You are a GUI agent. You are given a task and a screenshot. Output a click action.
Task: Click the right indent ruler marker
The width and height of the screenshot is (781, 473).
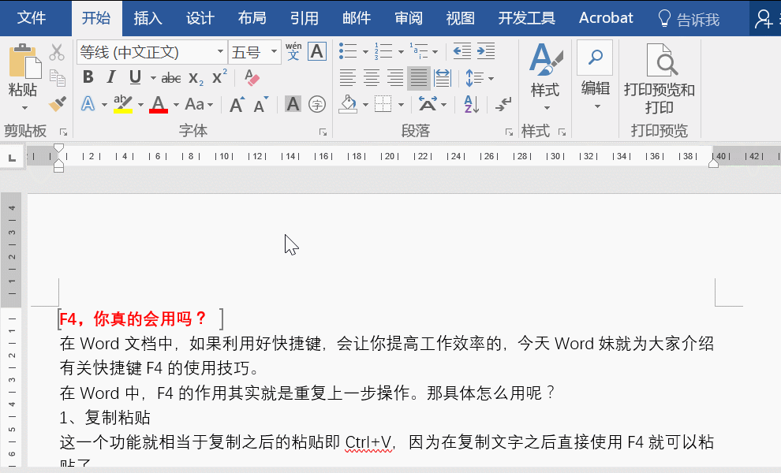point(713,164)
